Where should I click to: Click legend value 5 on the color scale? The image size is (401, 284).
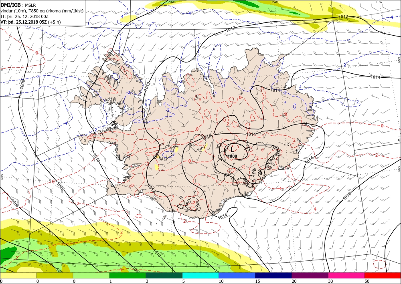[x=184, y=281]
